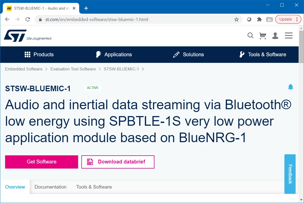Click the page vertical scrollbar thumb
Viewport: 304px width, 203px height.
click(301, 47)
